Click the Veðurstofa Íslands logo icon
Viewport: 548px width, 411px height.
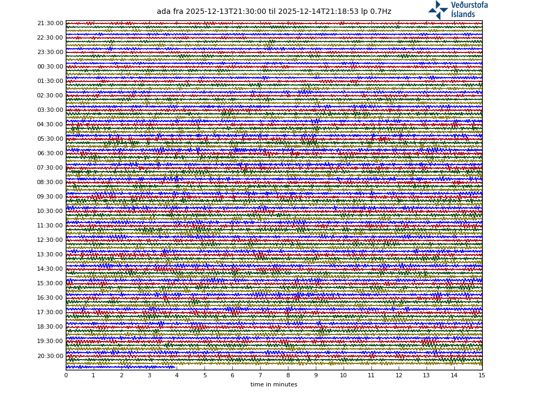tap(438, 10)
